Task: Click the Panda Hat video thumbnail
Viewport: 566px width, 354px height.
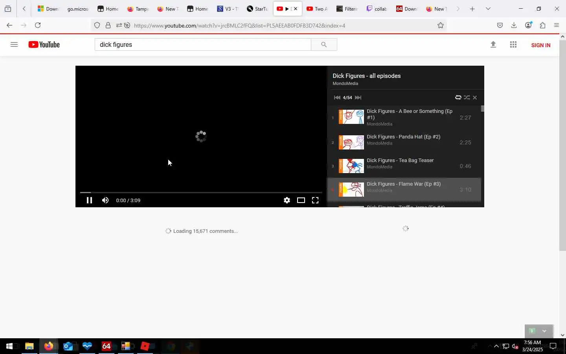Action: pos(351,142)
